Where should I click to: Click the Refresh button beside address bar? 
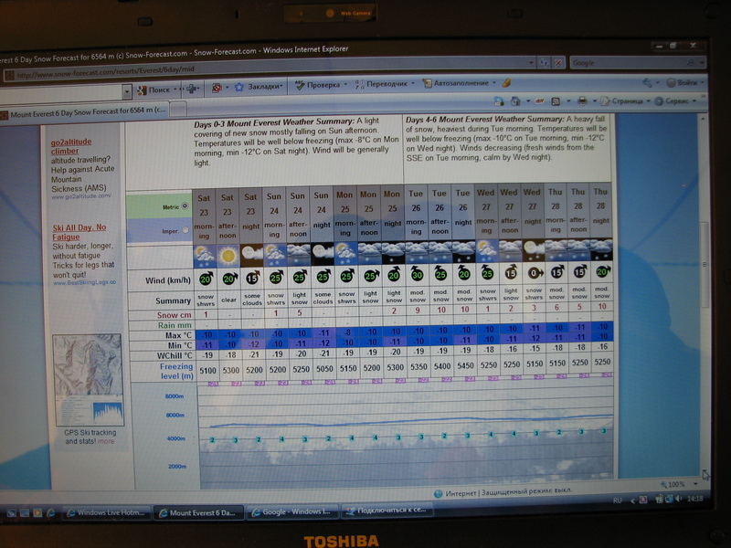coord(544,62)
